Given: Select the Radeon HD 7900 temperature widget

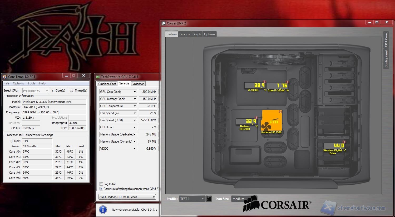Looking at the screenshot, I should [x=246, y=122].
